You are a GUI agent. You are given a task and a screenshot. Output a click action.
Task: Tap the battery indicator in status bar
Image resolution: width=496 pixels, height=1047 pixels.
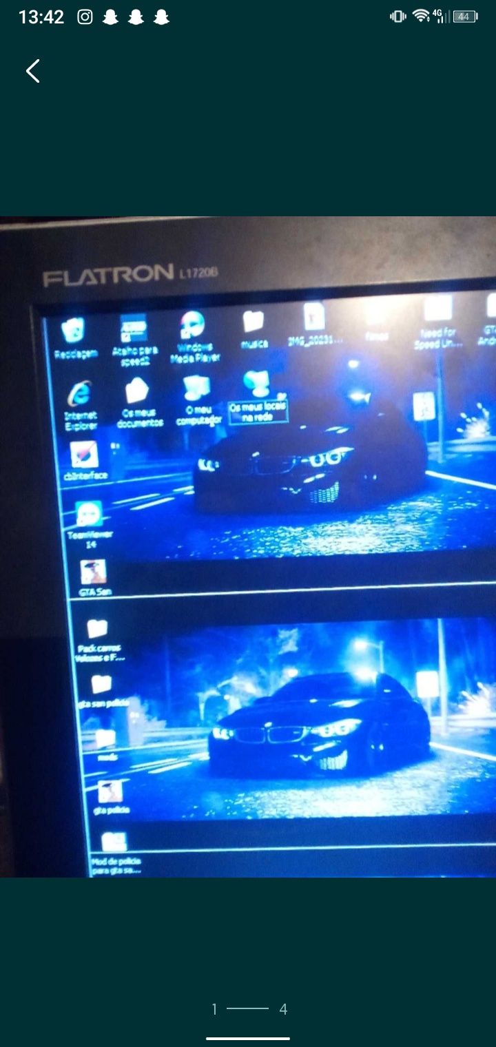466,17
